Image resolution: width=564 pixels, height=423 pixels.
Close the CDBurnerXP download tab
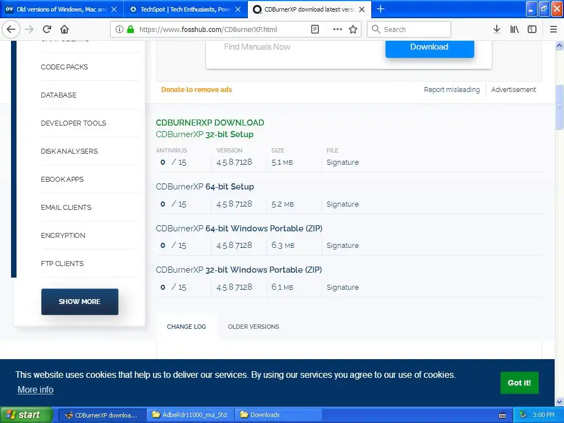coord(362,9)
